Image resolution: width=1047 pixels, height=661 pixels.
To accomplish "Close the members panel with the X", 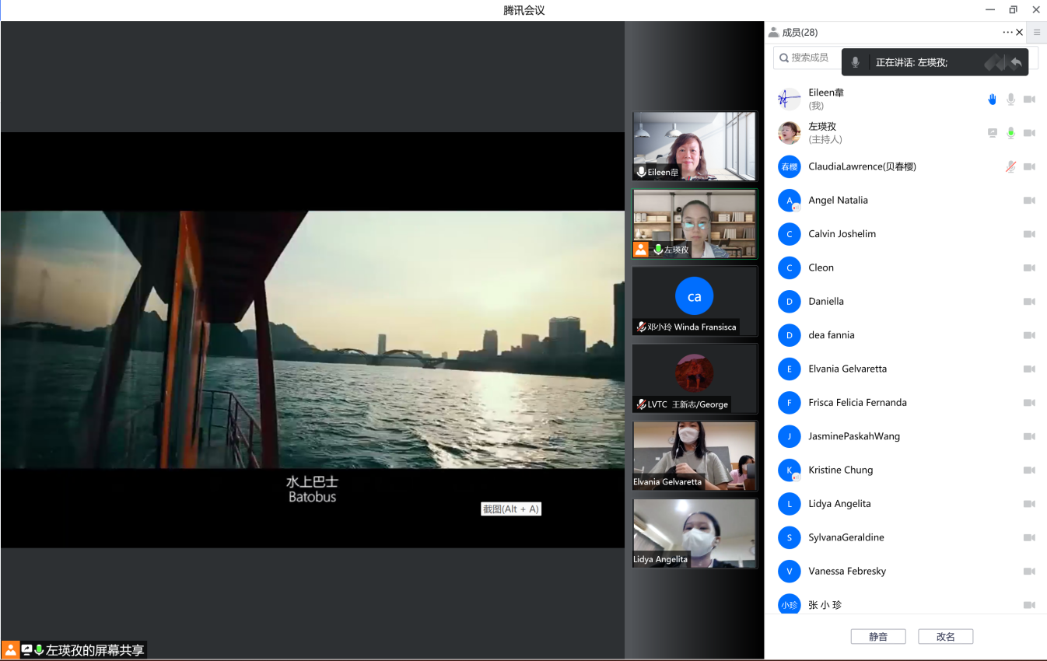I will [x=1020, y=33].
